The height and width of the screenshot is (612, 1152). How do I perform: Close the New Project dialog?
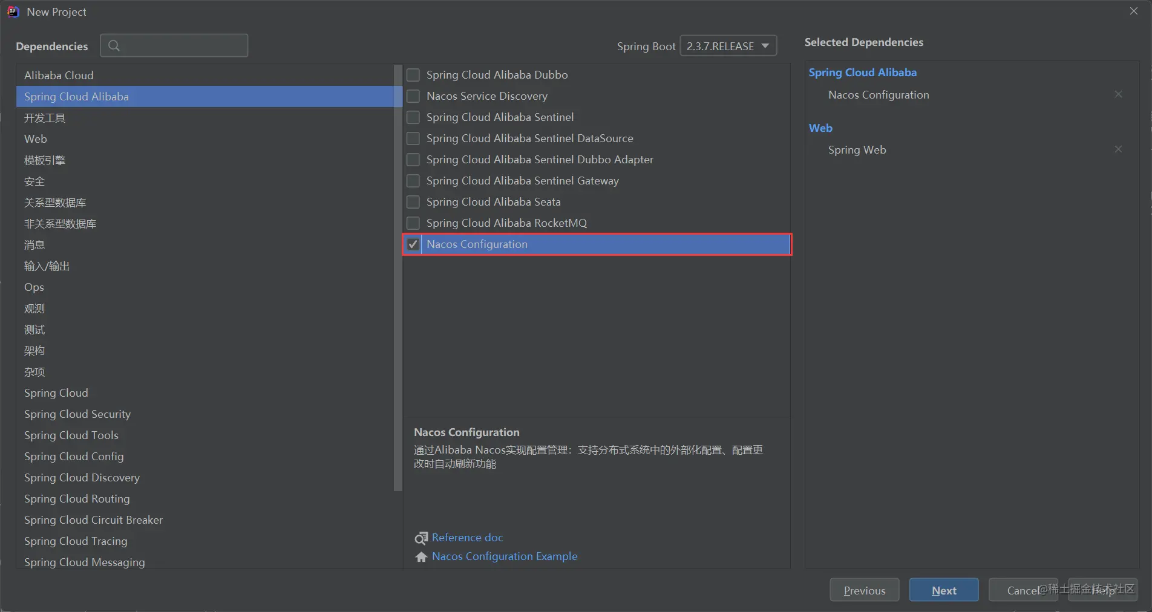coord(1133,11)
